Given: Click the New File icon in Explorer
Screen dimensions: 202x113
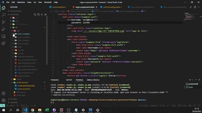Looking at the screenshot, I should (x=35, y=15).
